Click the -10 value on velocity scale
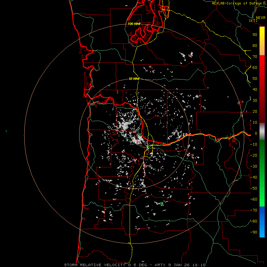The height and width of the screenshot is (267, 267). pos(254,144)
